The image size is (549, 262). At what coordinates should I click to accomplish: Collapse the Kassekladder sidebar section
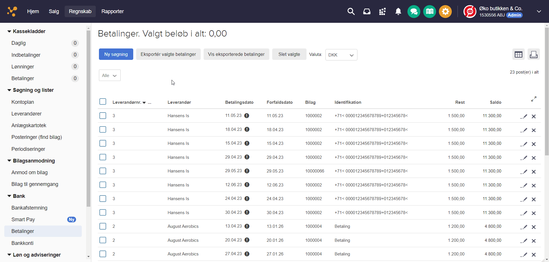9,31
